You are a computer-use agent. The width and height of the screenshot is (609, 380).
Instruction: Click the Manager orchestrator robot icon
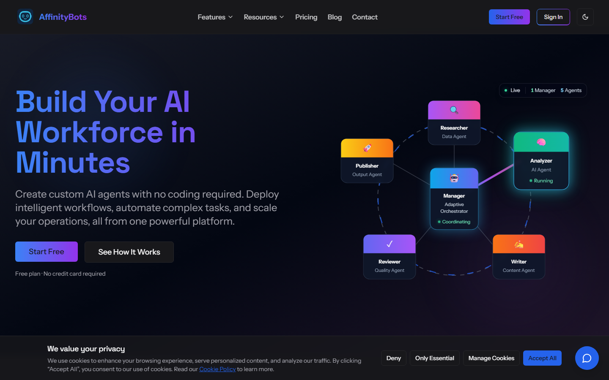pos(454,178)
